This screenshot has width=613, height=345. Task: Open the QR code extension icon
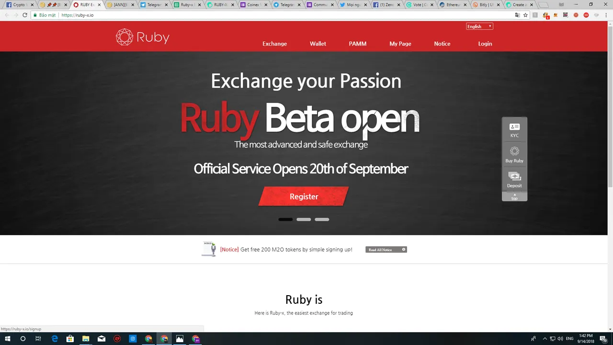point(566,15)
